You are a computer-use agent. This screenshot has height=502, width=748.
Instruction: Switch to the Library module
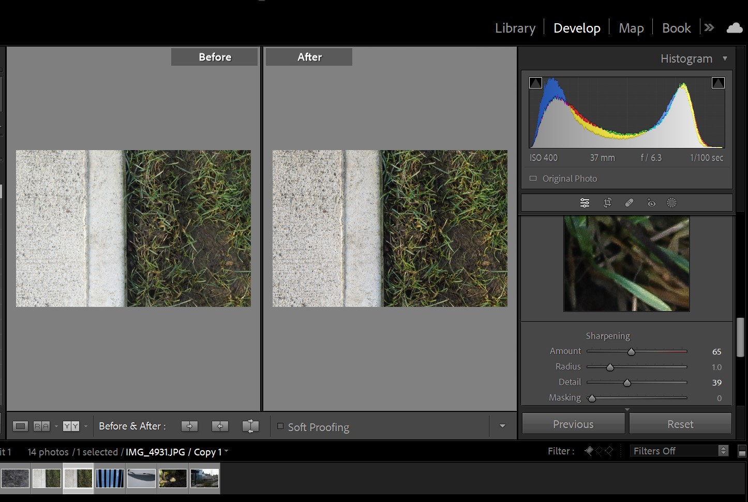(x=515, y=28)
